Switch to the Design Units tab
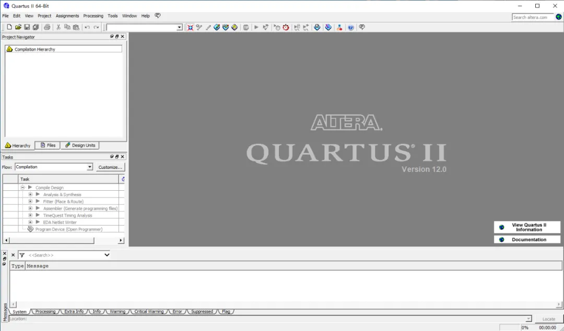This screenshot has width=564, height=331. [80, 145]
